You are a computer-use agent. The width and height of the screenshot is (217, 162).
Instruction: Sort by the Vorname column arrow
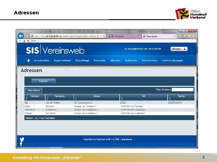(x=27, y=99)
